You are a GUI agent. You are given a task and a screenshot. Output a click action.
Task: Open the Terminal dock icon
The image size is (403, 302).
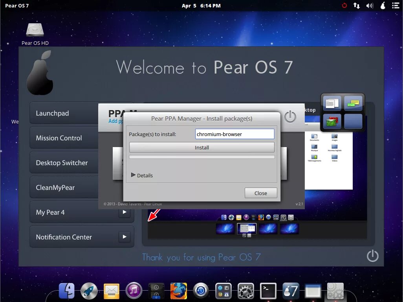(268, 291)
